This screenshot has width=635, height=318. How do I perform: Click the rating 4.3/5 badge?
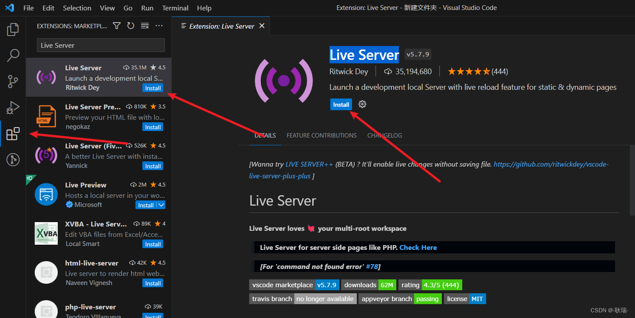(x=430, y=285)
